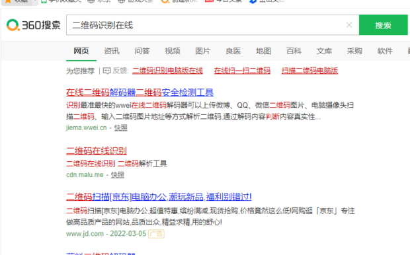Select the 采购 tab
Image resolution: width=410 pixels, height=255 pixels.
click(354, 51)
